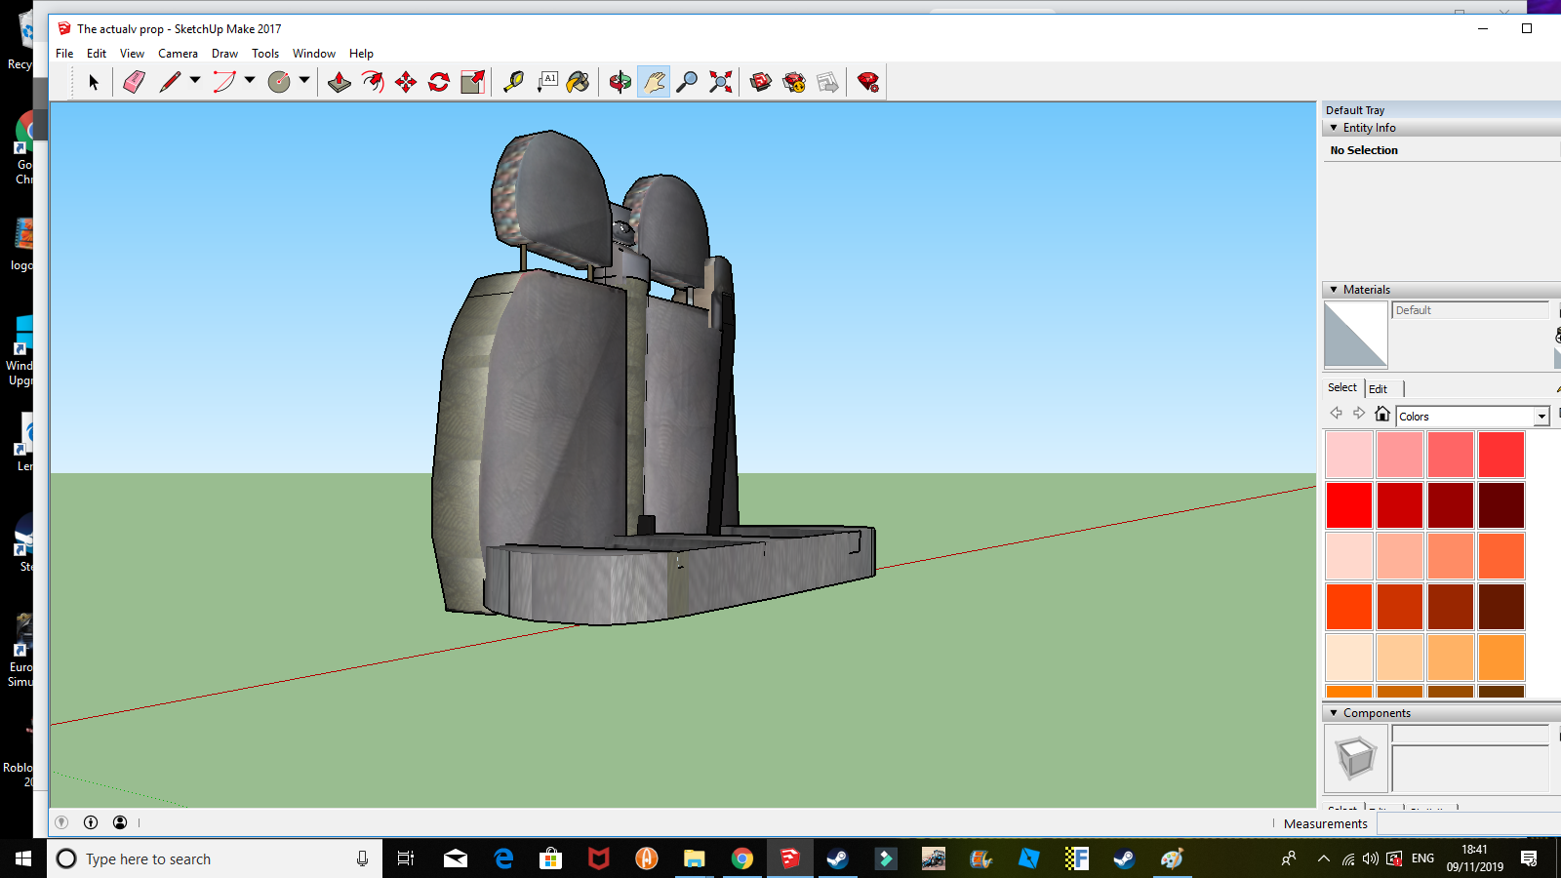Pick the Paint Bucket tool
The image size is (1561, 878).
click(x=579, y=82)
